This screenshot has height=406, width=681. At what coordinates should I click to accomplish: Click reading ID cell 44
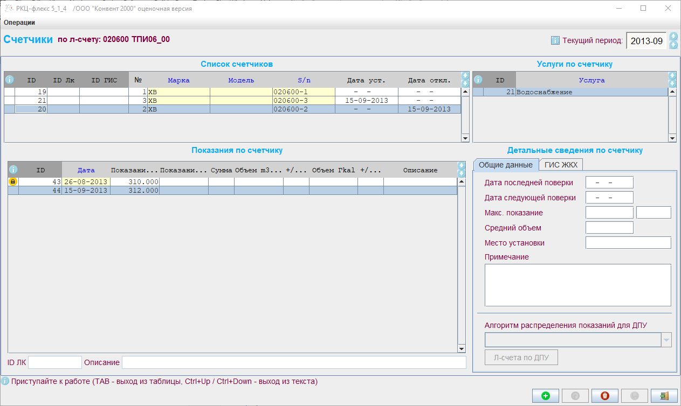click(41, 191)
